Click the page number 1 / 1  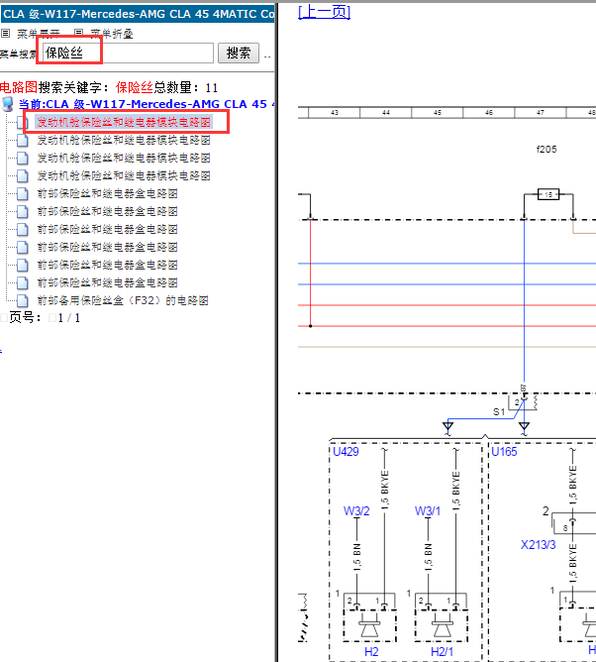(x=68, y=318)
